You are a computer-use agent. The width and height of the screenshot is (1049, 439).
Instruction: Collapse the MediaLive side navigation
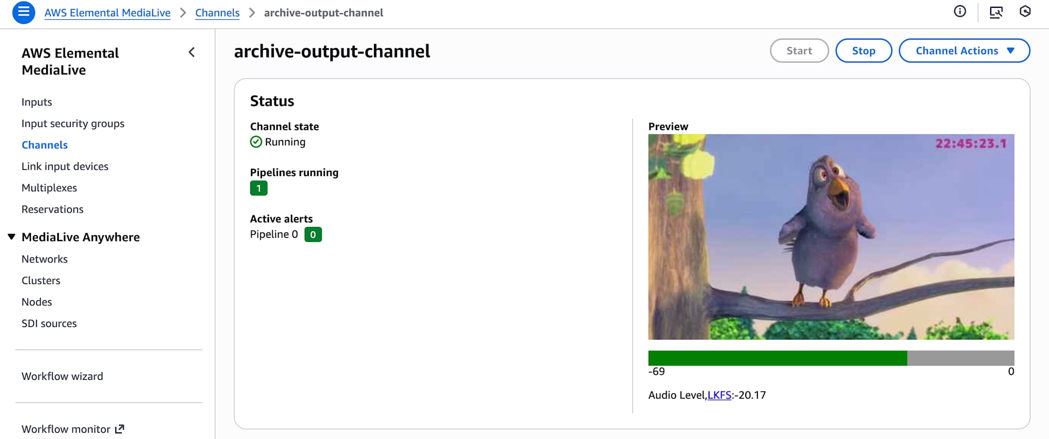pos(192,52)
